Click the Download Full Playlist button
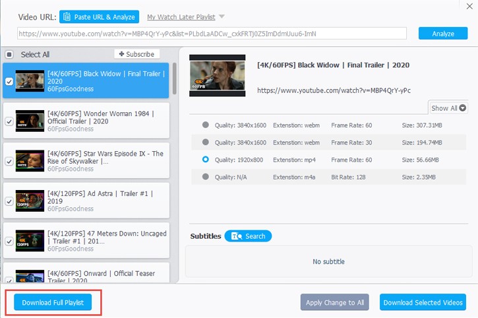The height and width of the screenshot is (318, 478). (x=53, y=302)
